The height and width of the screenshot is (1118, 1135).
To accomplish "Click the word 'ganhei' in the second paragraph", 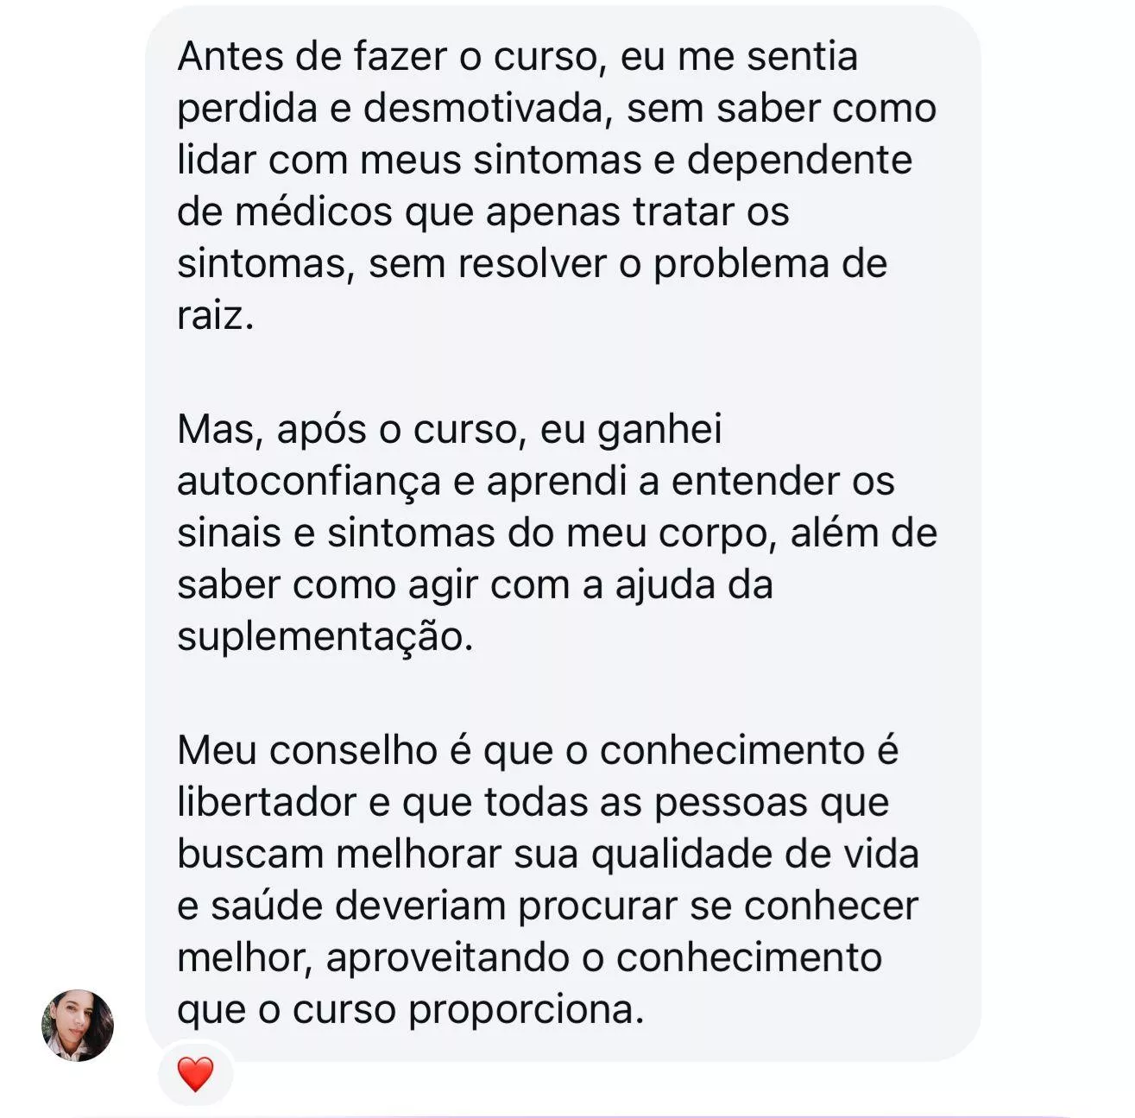I will pos(659,430).
